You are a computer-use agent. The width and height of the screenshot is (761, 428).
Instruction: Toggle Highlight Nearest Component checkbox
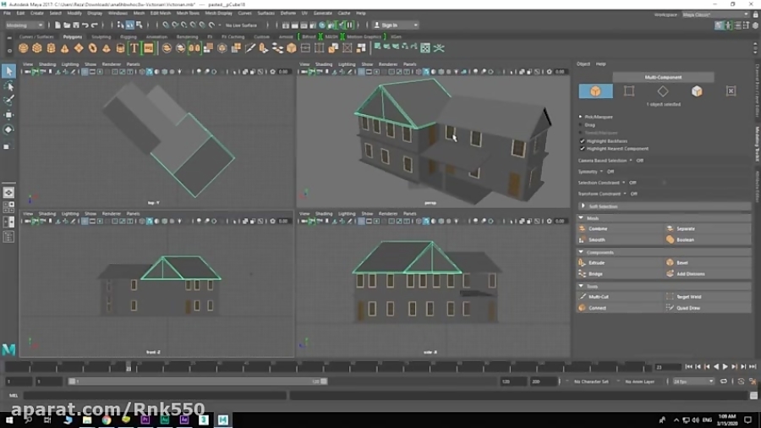(582, 148)
